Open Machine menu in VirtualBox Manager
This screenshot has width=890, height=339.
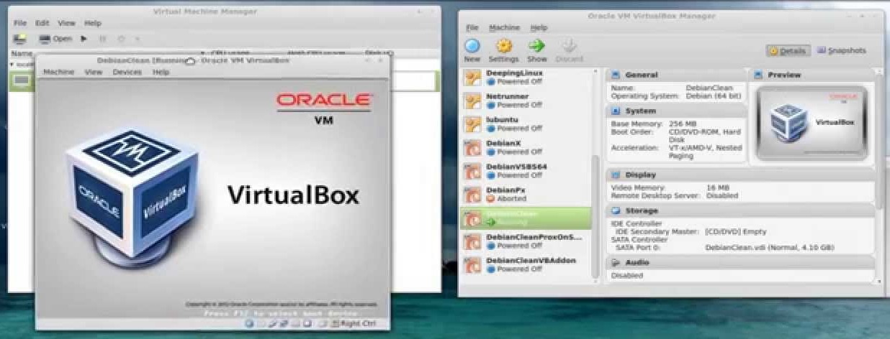[x=504, y=27]
